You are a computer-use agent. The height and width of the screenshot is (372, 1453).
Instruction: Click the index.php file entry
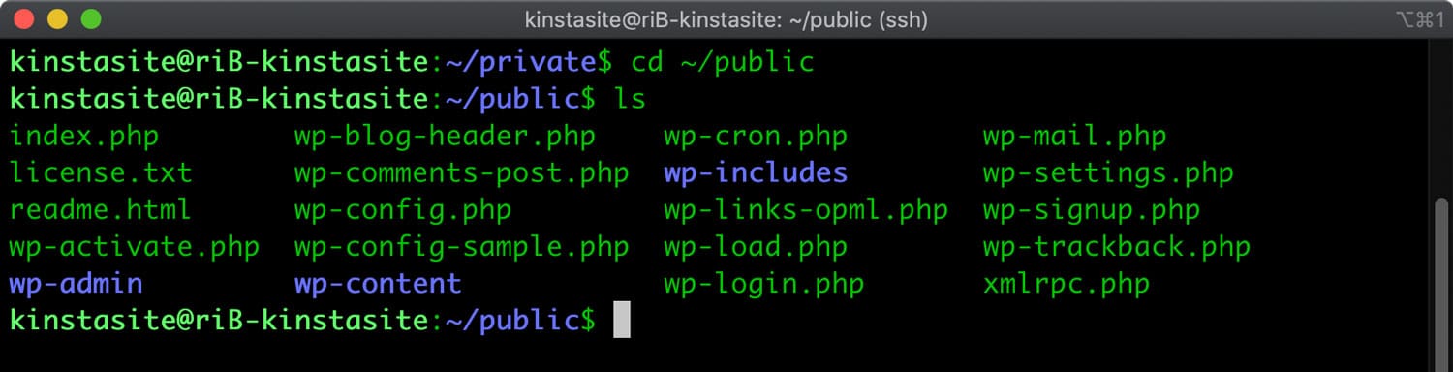[83, 137]
